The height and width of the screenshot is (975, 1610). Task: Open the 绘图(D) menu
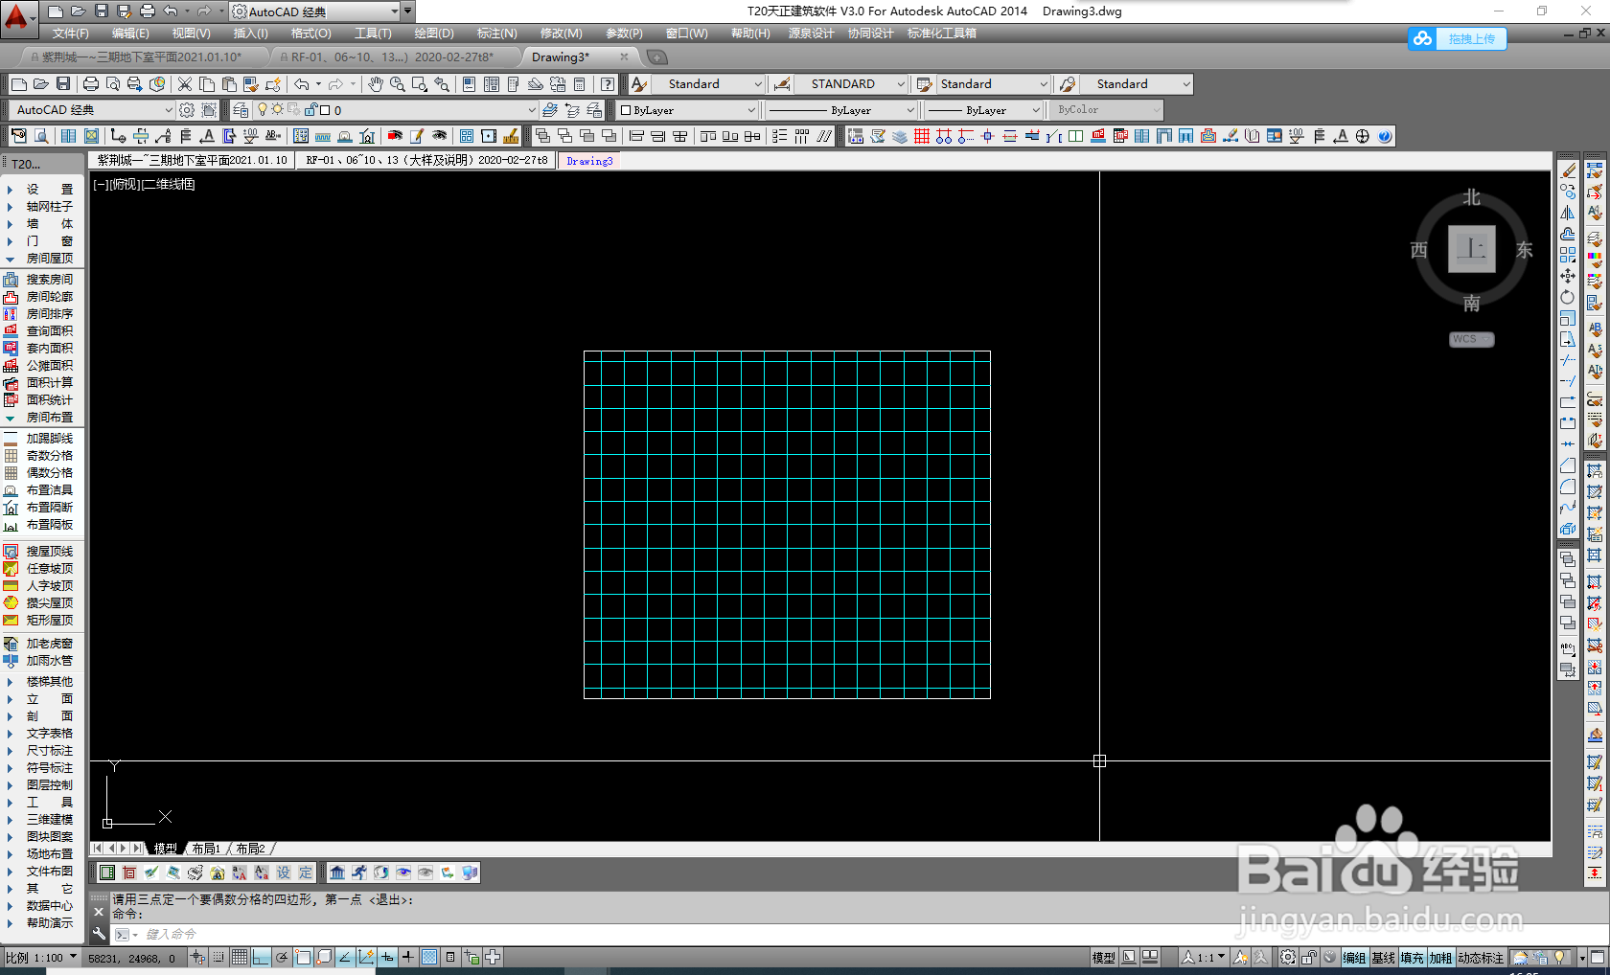434,34
